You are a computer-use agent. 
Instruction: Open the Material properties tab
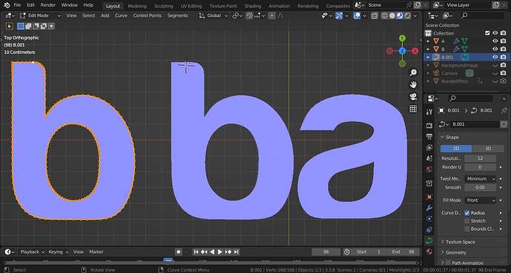[x=430, y=252]
